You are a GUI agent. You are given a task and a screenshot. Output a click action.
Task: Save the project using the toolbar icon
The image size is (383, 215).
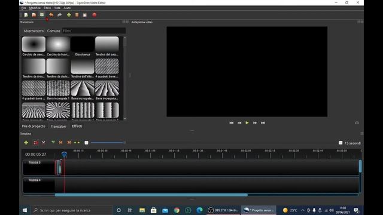[42, 15]
